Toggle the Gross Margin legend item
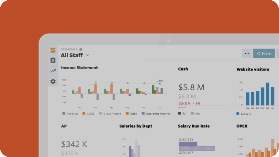 click(x=110, y=114)
